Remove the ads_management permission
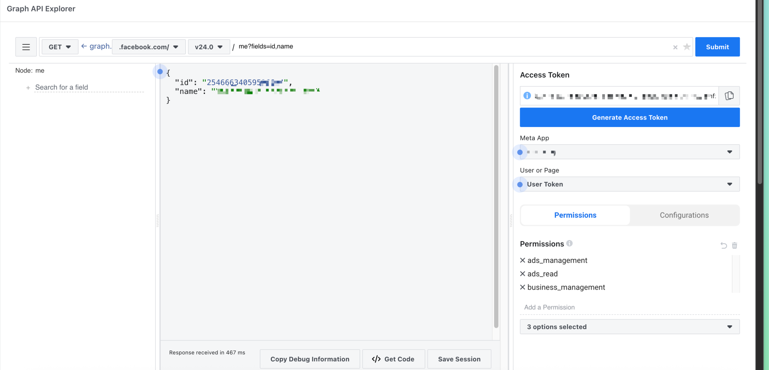Image resolution: width=769 pixels, height=370 pixels. tap(522, 260)
